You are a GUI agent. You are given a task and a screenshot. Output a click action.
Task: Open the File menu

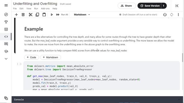(x=15, y=9)
